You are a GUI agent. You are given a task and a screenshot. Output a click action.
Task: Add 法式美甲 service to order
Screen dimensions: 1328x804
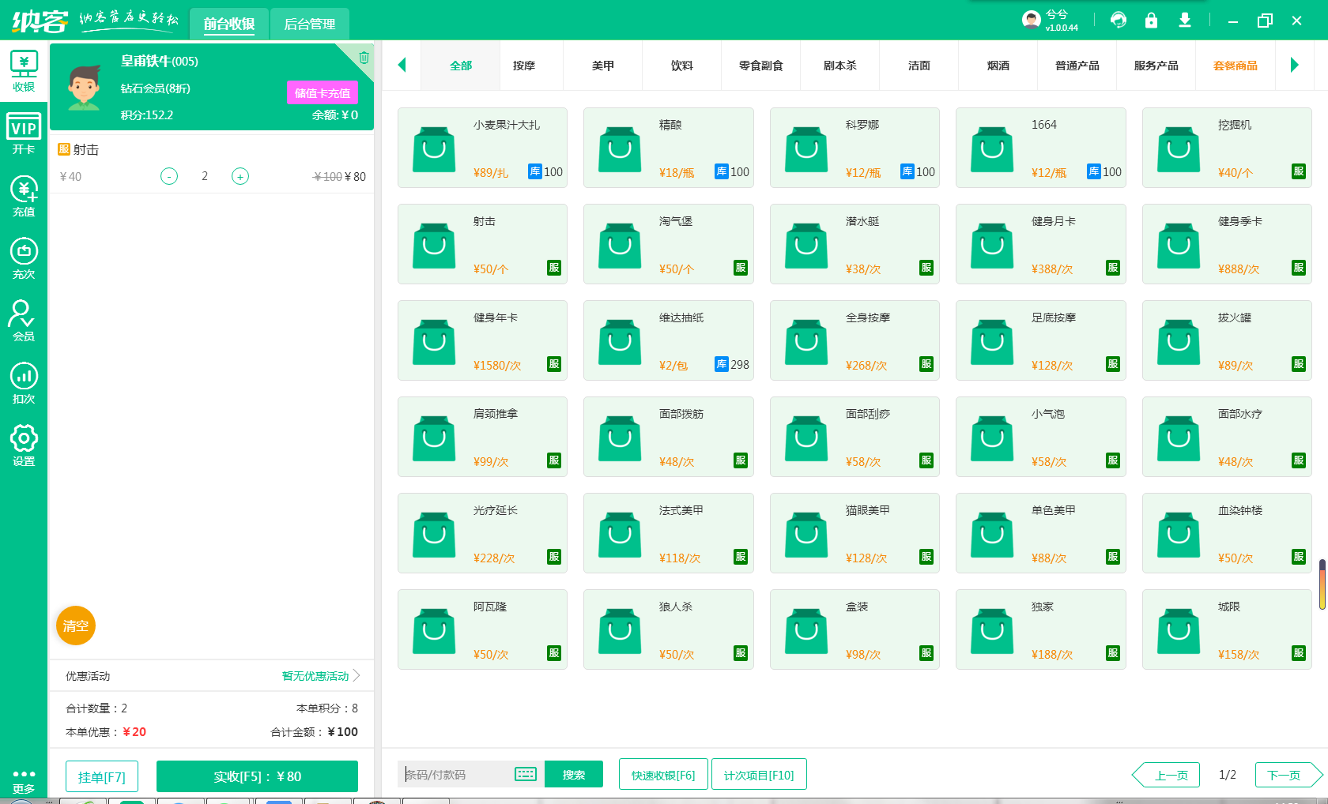669,533
